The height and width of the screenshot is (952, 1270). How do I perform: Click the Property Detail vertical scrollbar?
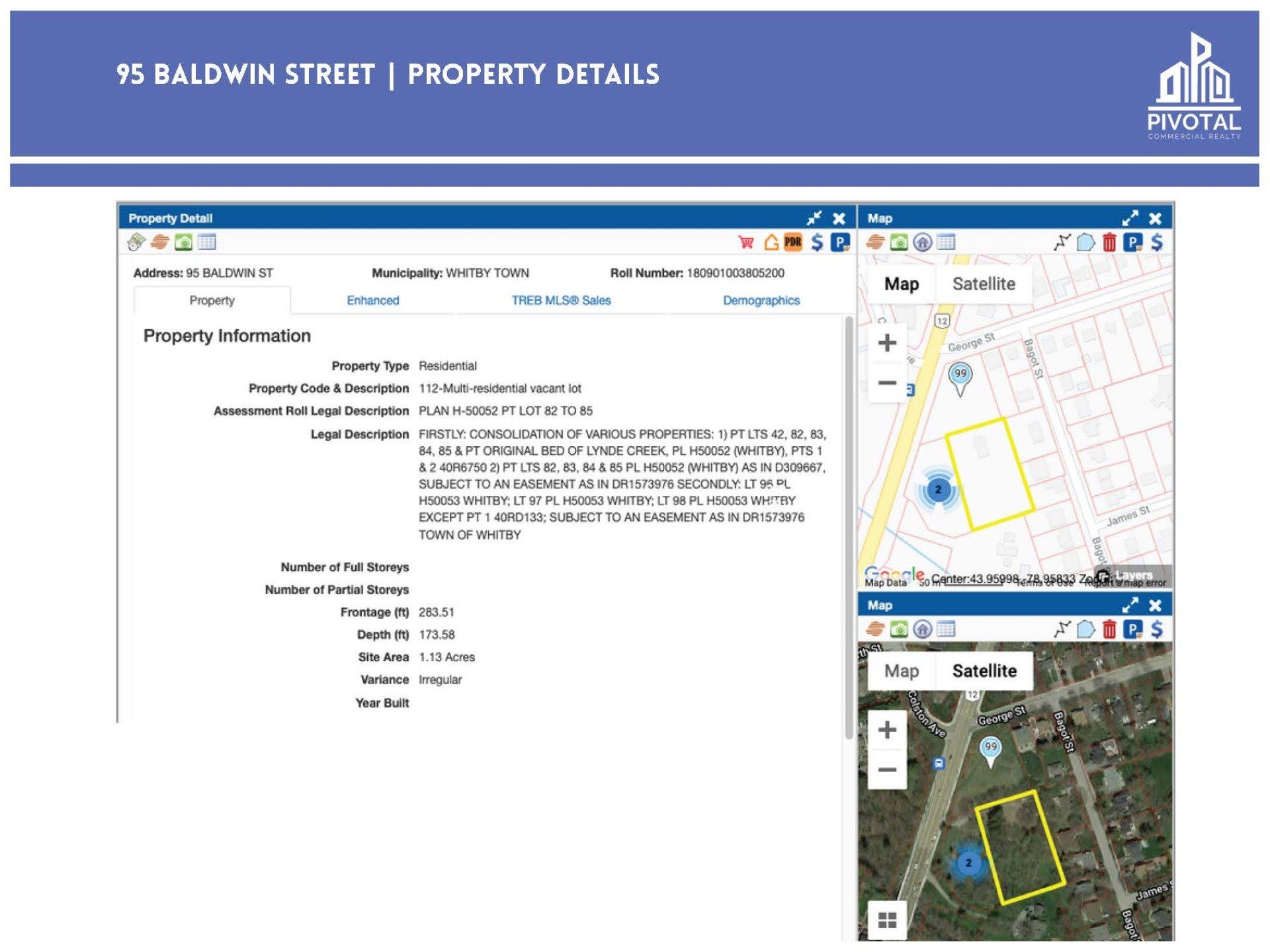(x=849, y=527)
